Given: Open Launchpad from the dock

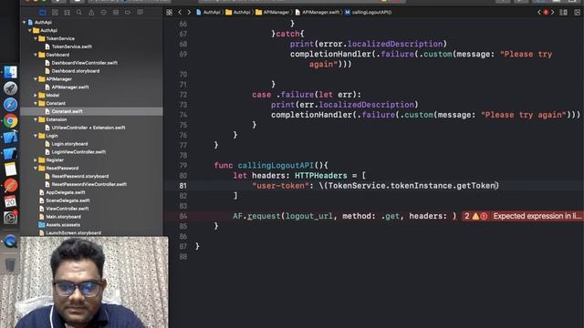Looking at the screenshot, I should click(x=10, y=88).
